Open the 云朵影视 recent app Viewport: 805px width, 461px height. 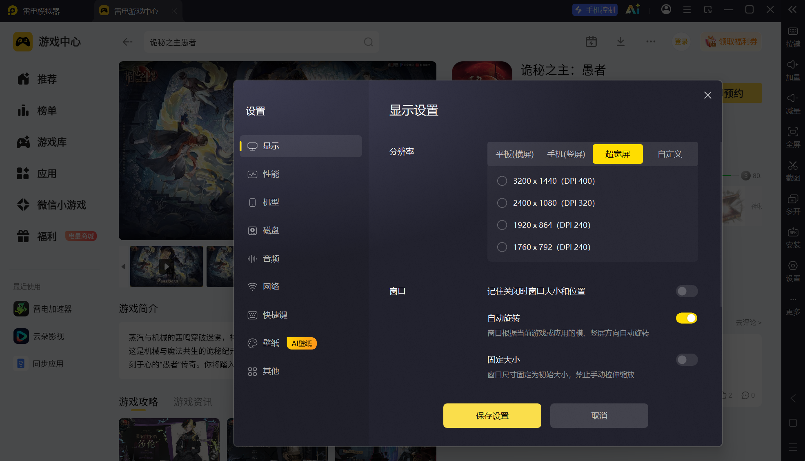(x=39, y=336)
